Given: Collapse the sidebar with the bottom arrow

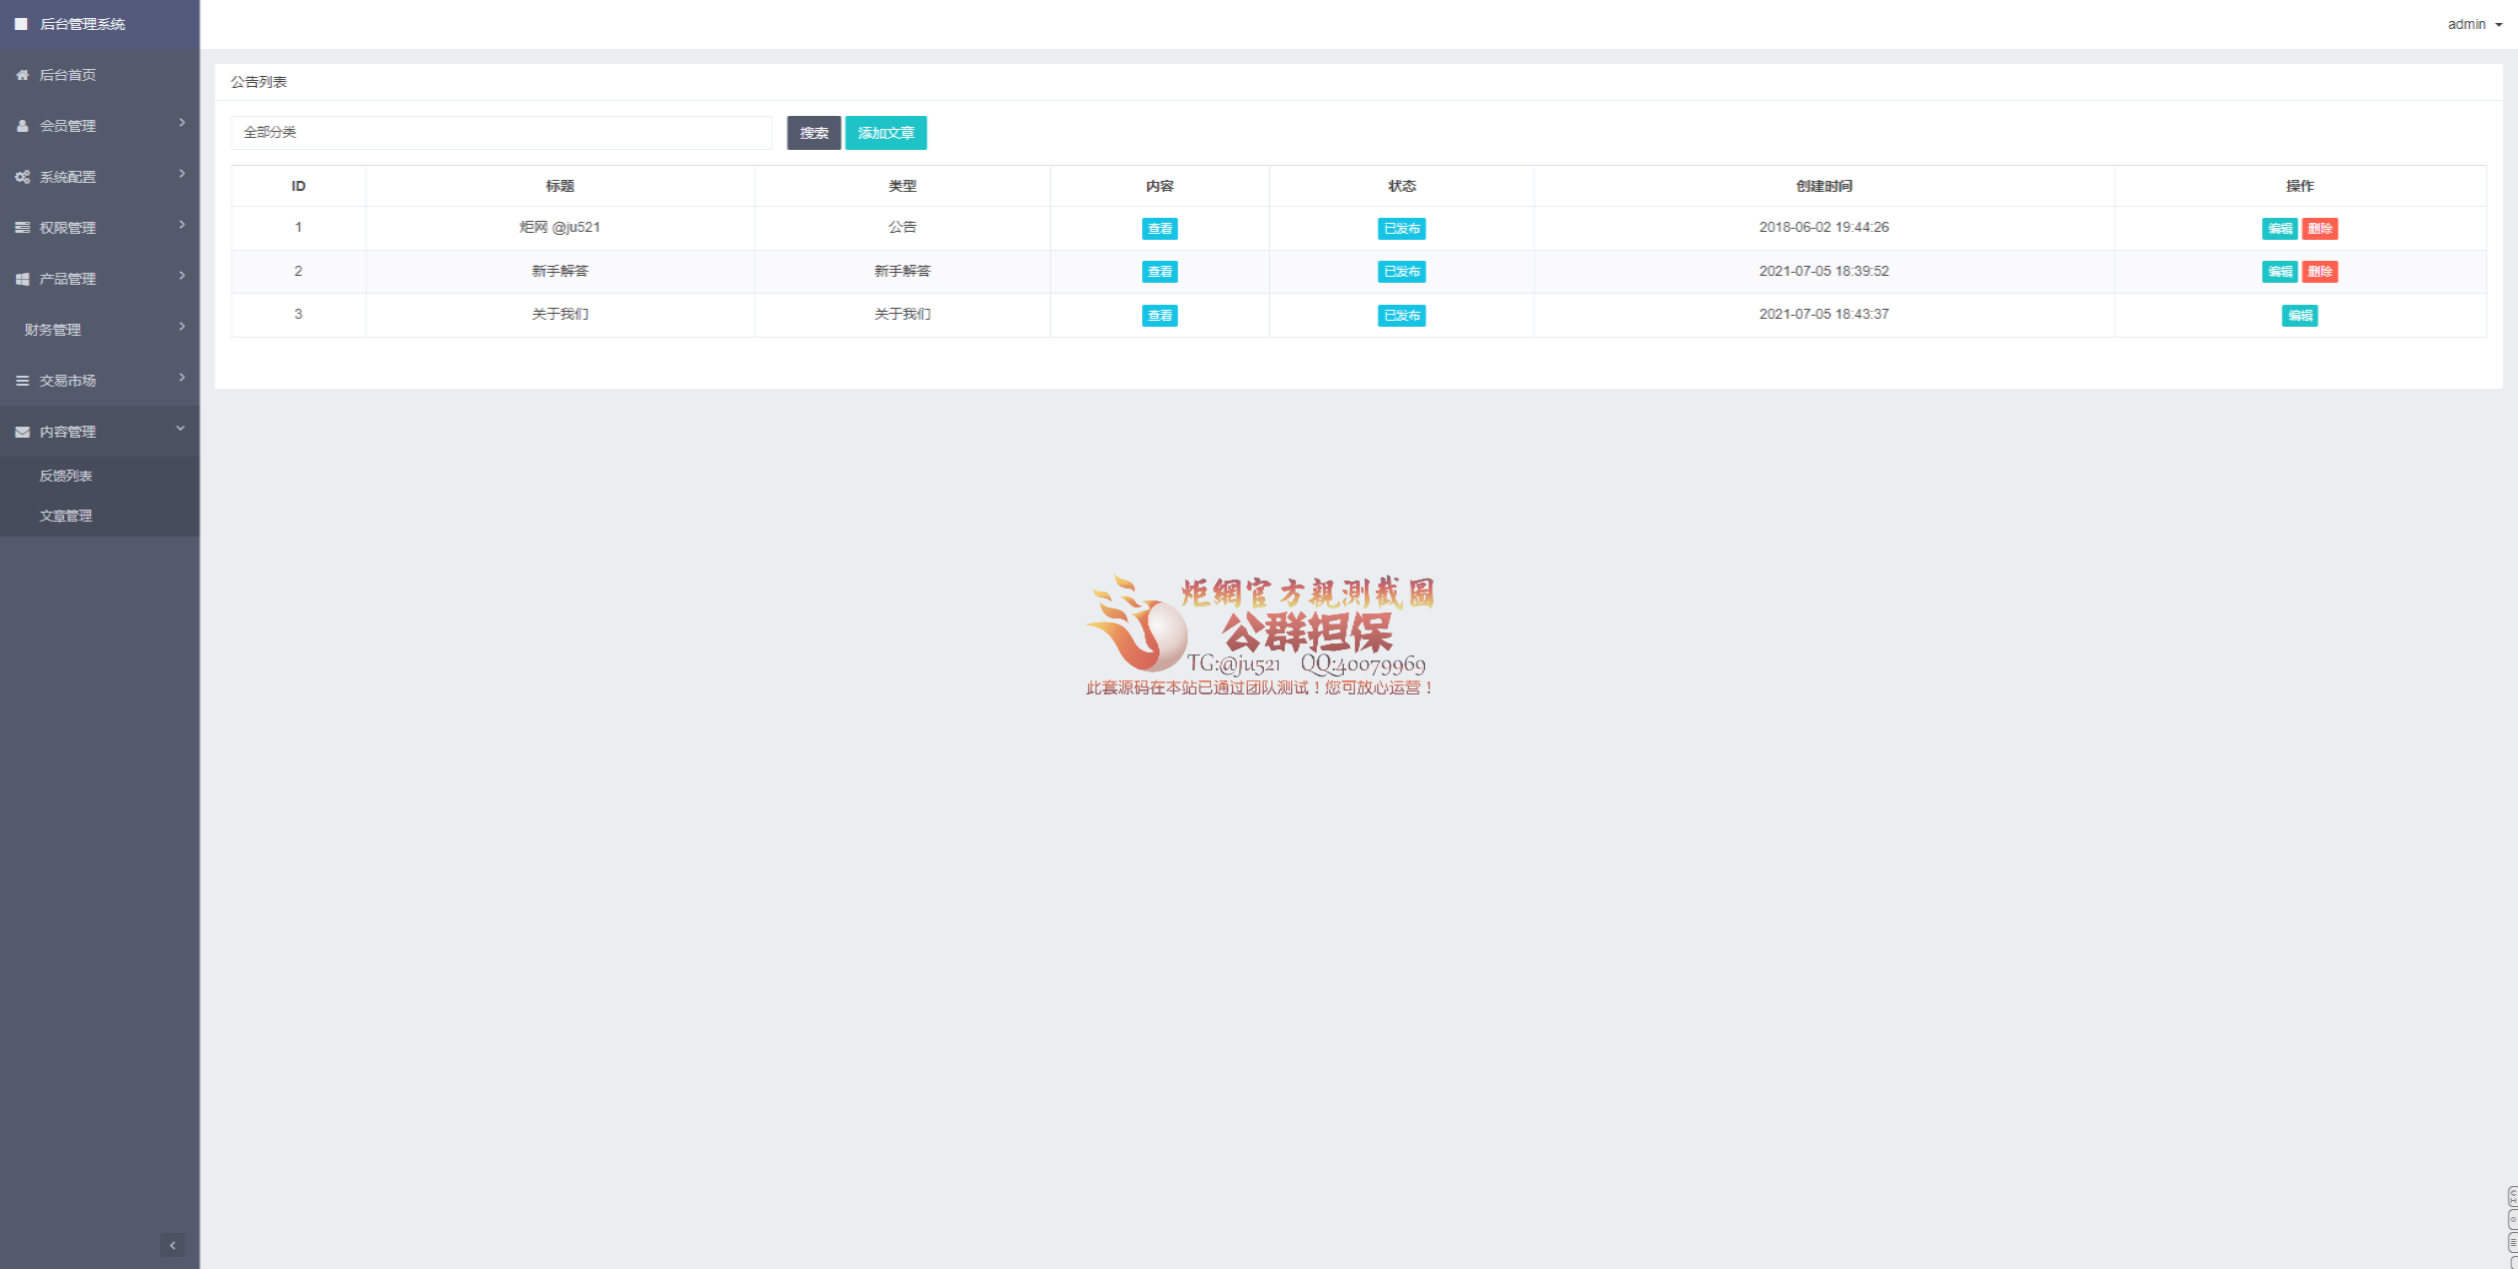Looking at the screenshot, I should pyautogui.click(x=172, y=1245).
